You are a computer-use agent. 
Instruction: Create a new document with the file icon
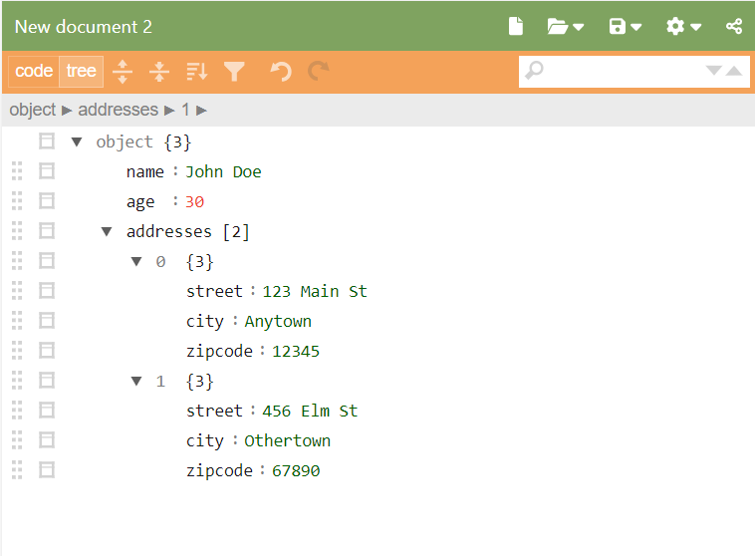516,26
